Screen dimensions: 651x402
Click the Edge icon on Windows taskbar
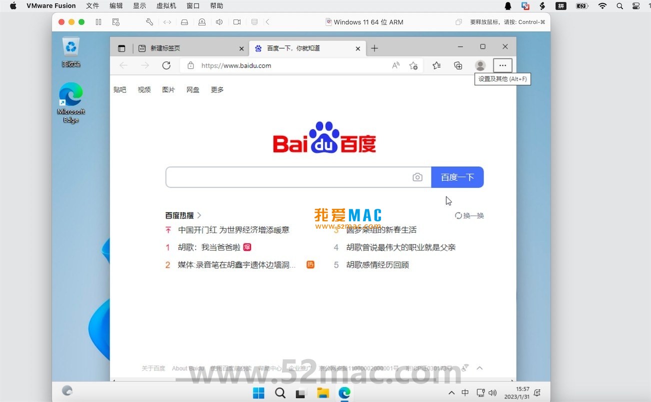[x=344, y=393]
